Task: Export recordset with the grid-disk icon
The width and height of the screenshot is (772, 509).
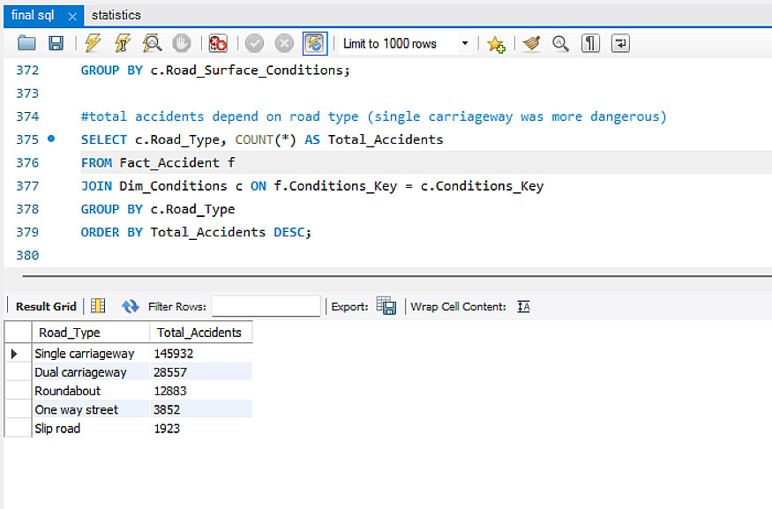Action: click(386, 306)
